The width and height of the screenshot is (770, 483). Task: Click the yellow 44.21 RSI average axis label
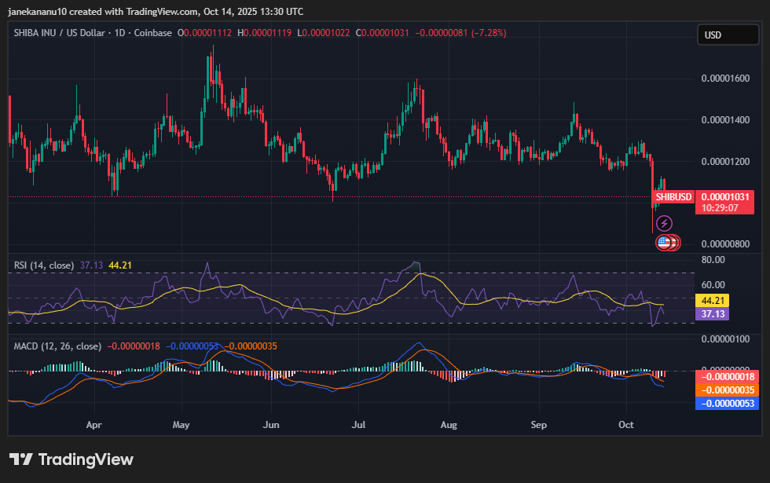713,300
